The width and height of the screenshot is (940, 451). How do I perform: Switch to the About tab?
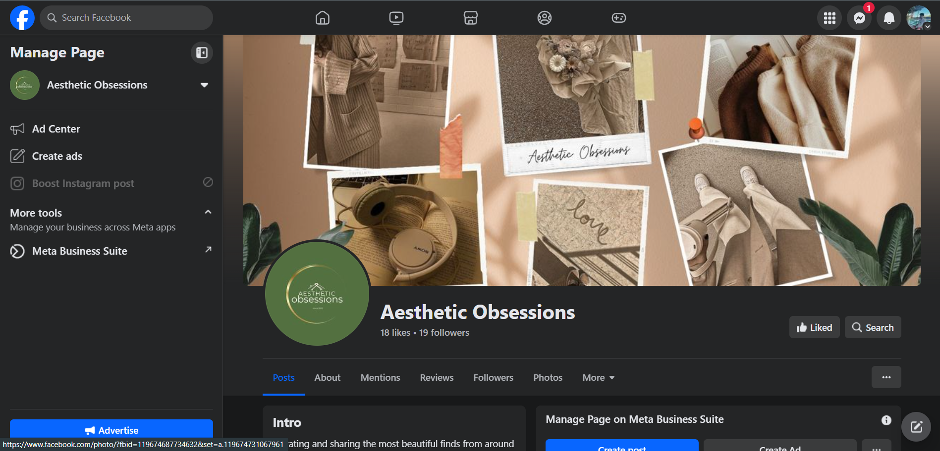click(328, 378)
